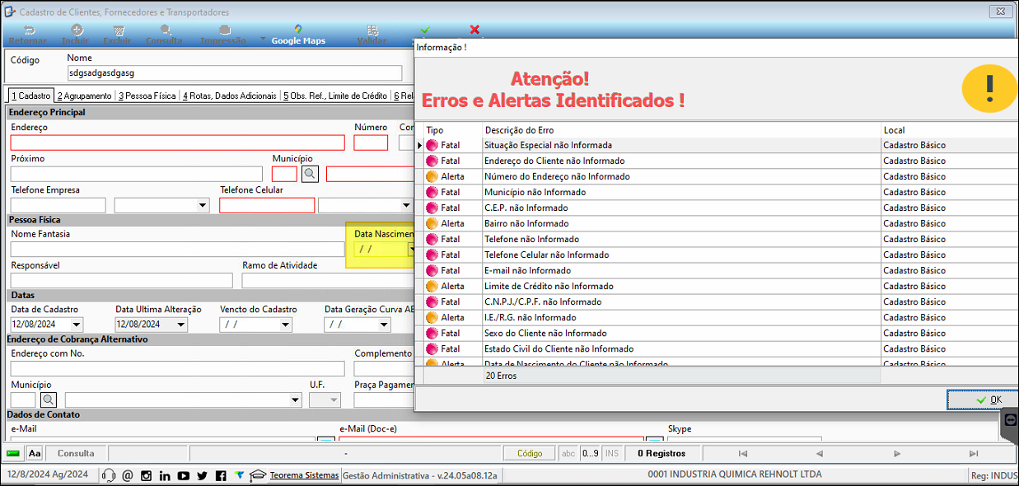
Task: Open Google Maps from the toolbar
Action: tap(298, 35)
